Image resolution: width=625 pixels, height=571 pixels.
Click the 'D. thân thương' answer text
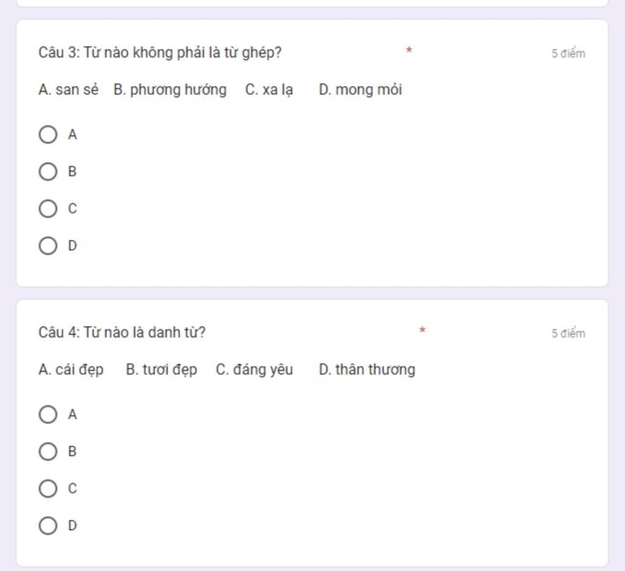tap(367, 370)
